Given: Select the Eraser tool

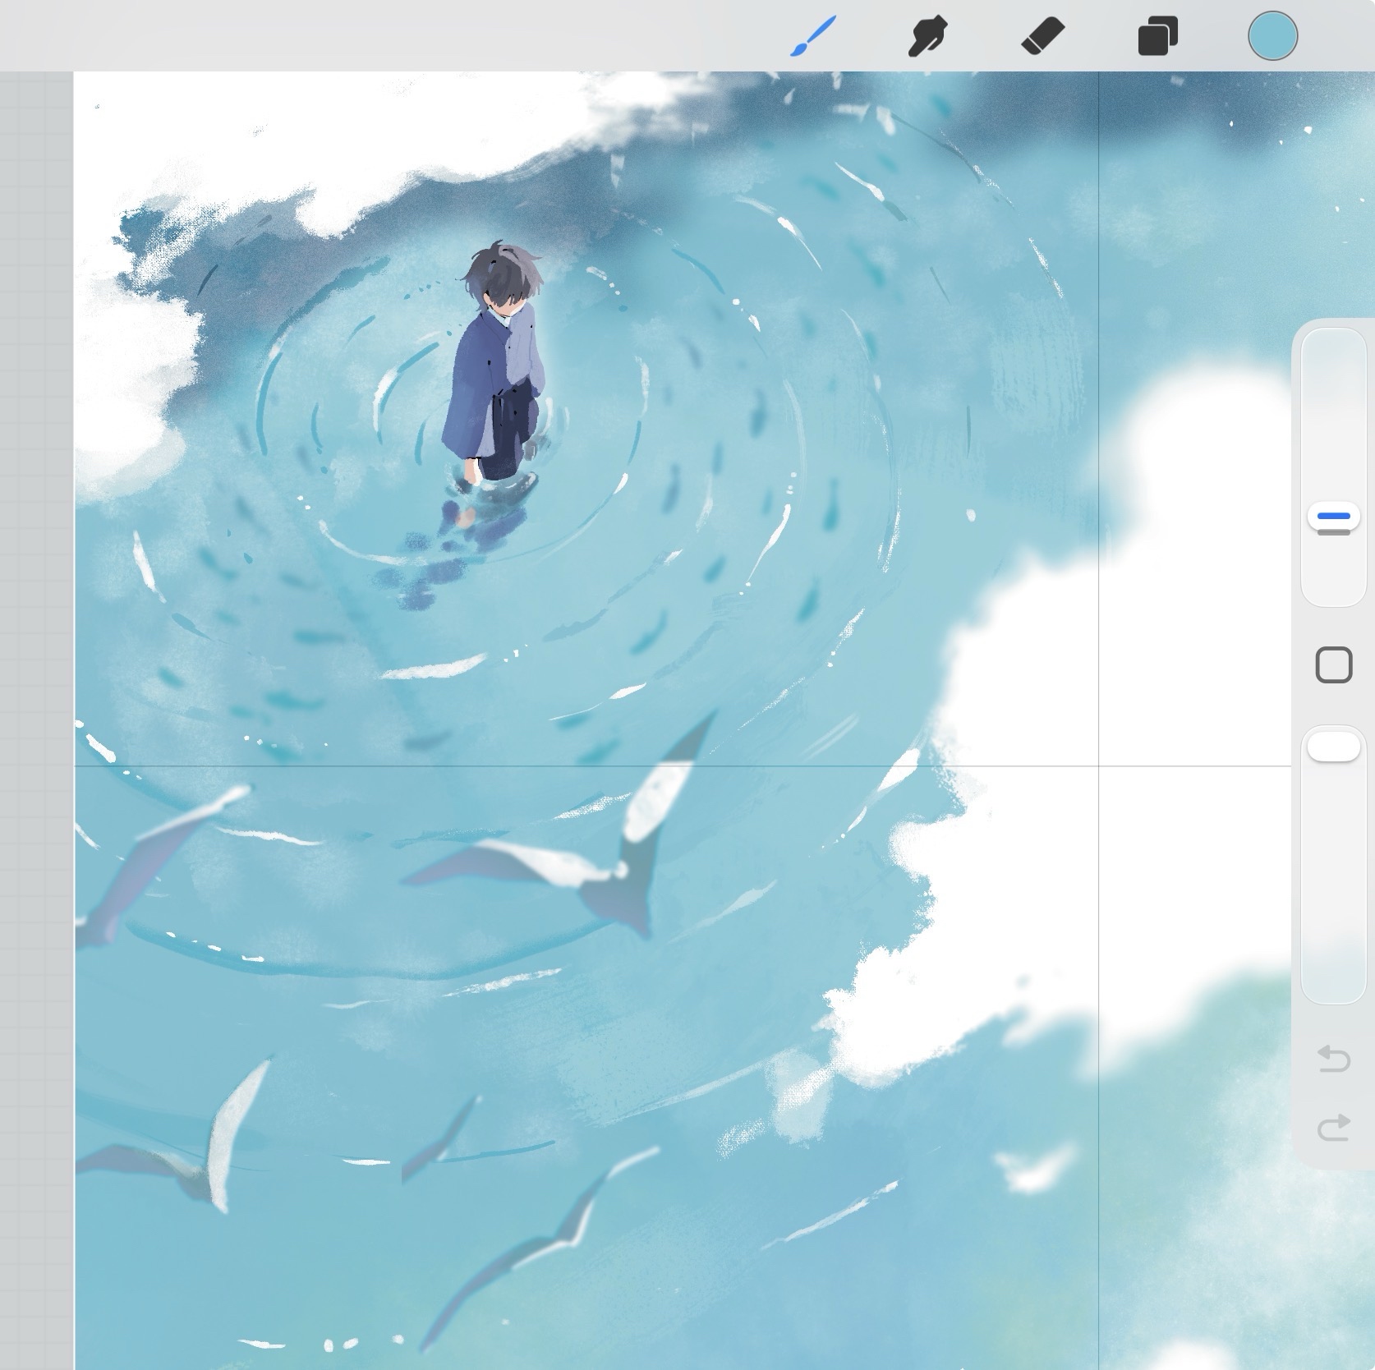Looking at the screenshot, I should [1042, 37].
